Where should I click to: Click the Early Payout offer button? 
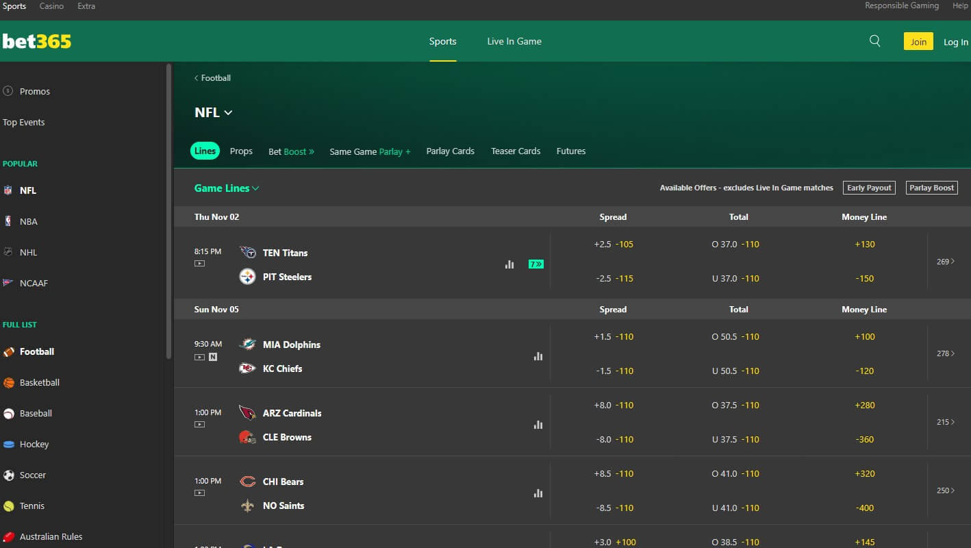click(x=869, y=188)
